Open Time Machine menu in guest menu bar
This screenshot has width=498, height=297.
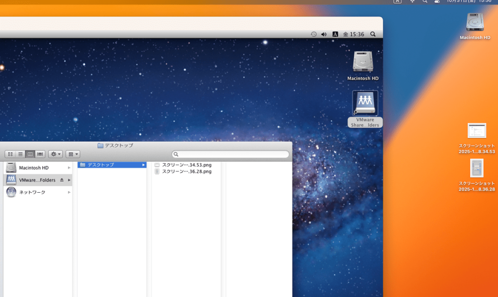pyautogui.click(x=314, y=34)
